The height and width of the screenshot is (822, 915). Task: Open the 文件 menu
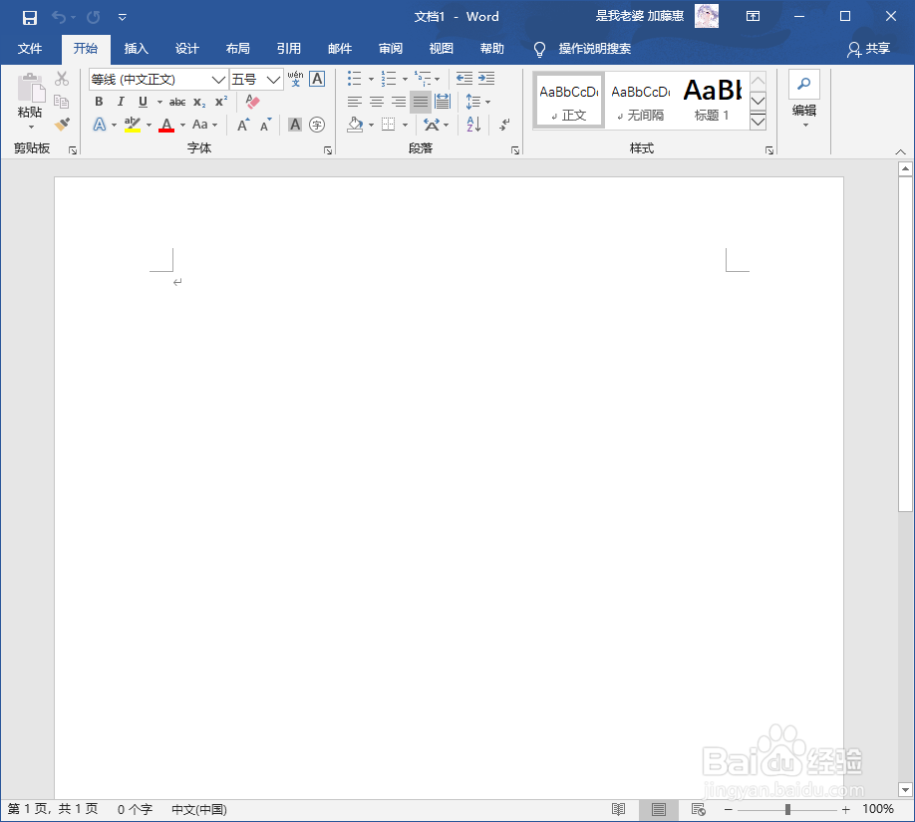tap(30, 49)
